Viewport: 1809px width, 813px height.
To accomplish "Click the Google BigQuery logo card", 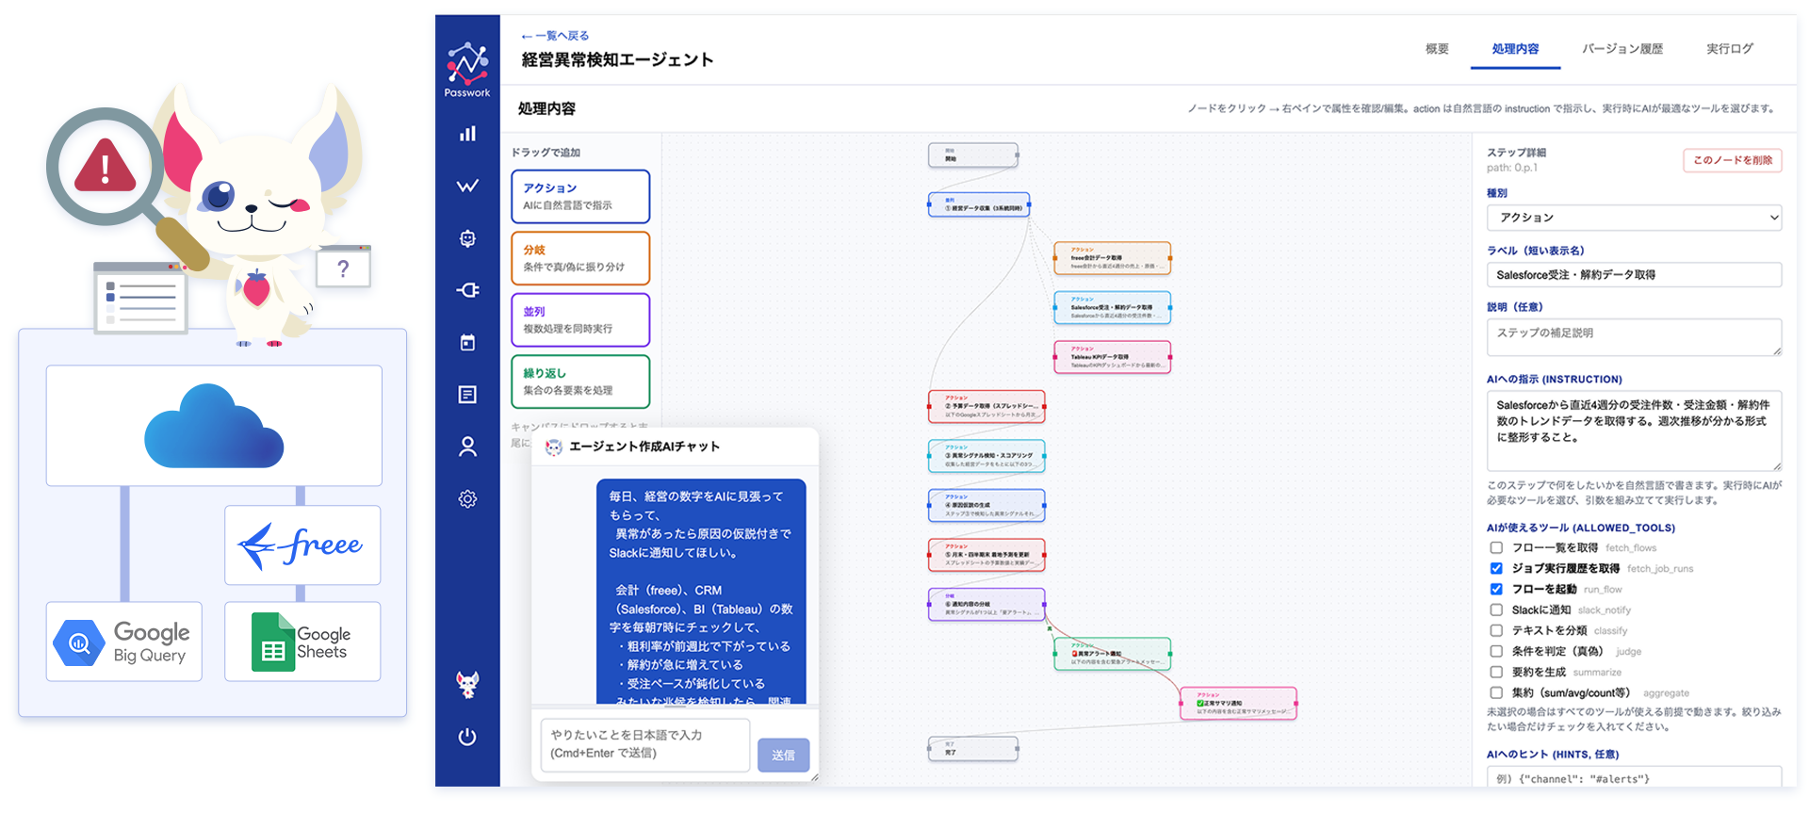I will 124,642.
